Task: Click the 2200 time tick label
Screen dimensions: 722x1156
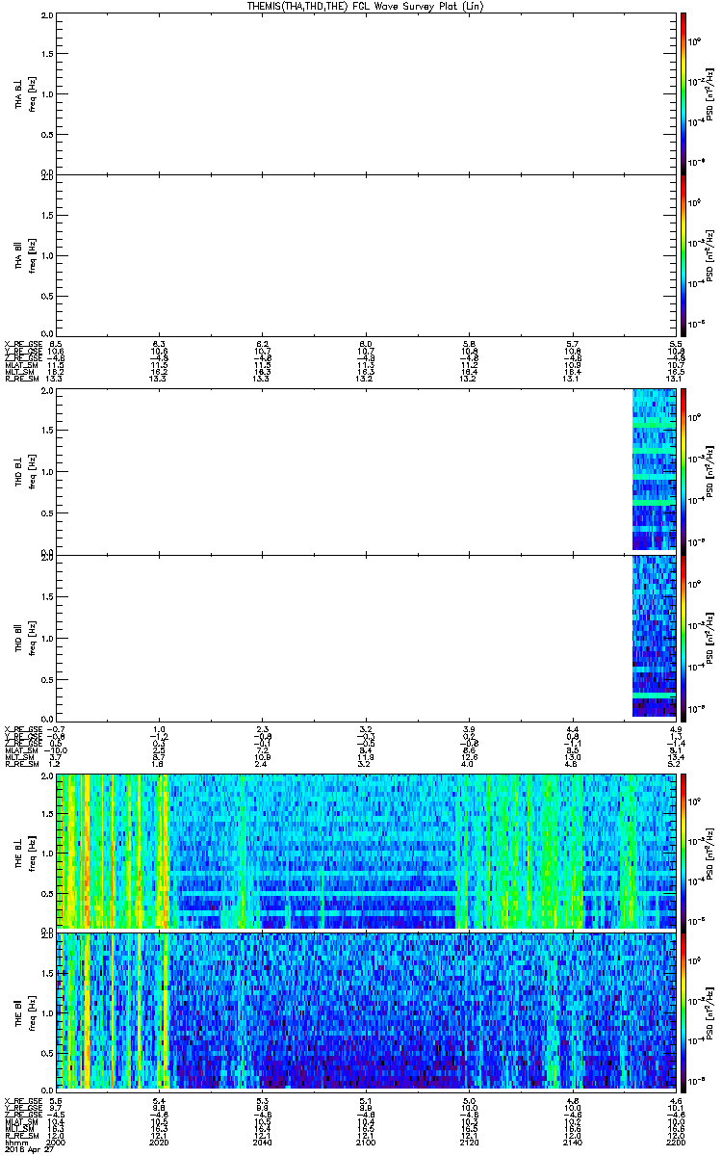Action: click(674, 1141)
